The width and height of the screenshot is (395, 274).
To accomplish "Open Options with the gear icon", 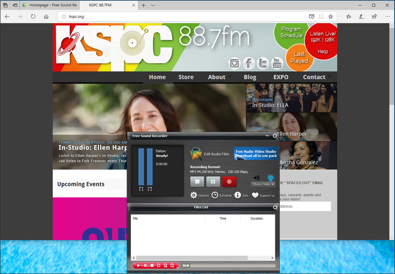I will click(x=194, y=195).
